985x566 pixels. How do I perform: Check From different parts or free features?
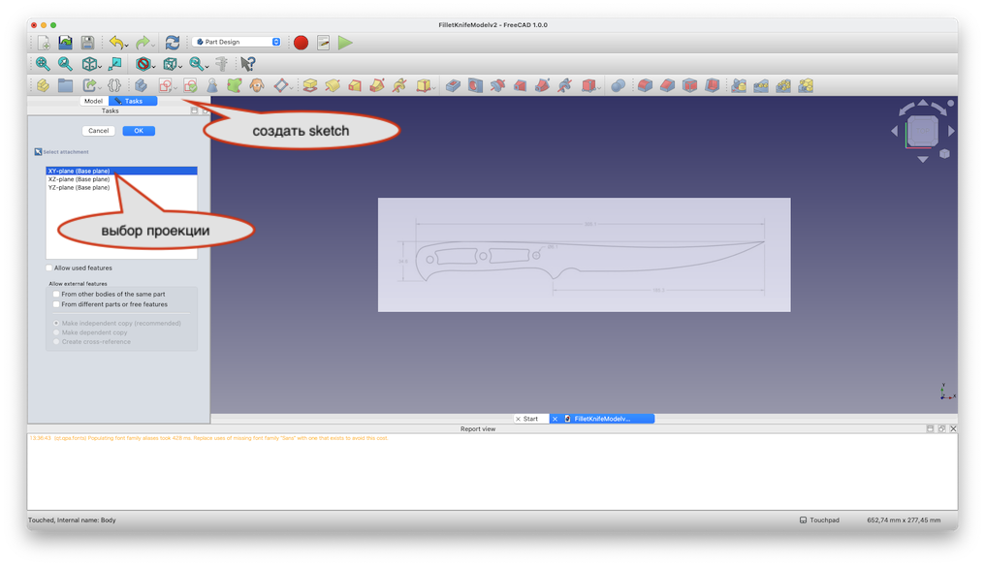(56, 304)
